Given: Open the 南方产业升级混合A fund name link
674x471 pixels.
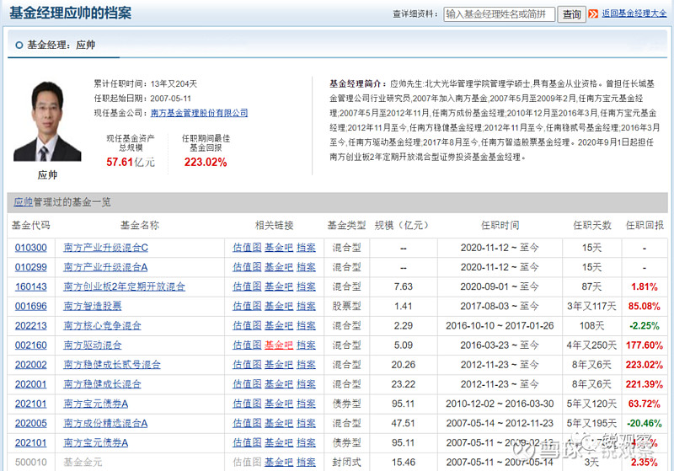Looking at the screenshot, I should [105, 267].
